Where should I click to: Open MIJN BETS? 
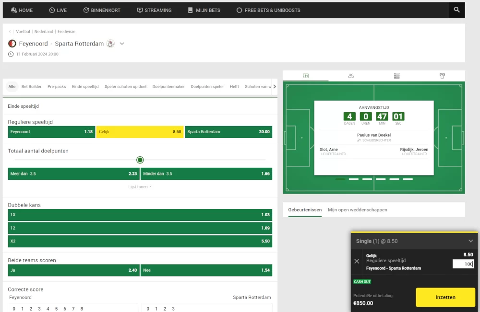(204, 10)
